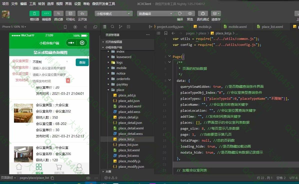Toggle the simulator mute sound icon
Viewport: 299px width, 184px height.
click(85, 27)
